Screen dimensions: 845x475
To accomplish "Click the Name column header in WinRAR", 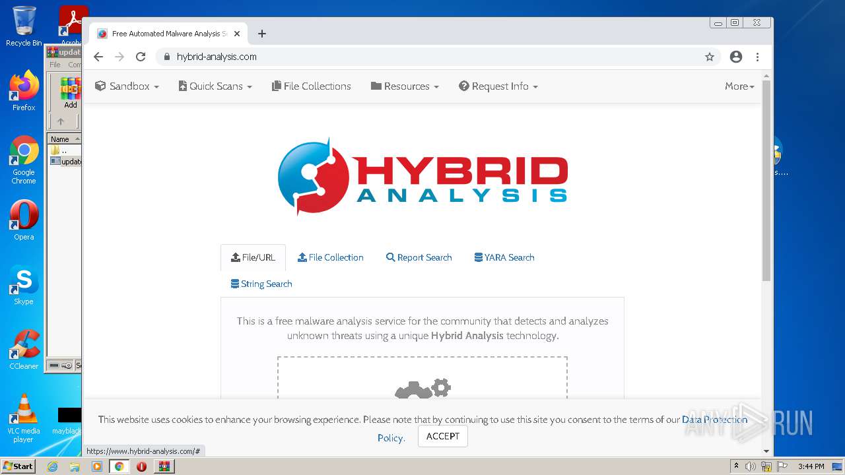I will point(63,139).
